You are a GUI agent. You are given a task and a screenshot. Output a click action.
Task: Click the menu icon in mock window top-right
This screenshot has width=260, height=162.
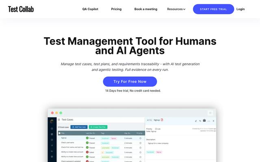click(x=210, y=113)
